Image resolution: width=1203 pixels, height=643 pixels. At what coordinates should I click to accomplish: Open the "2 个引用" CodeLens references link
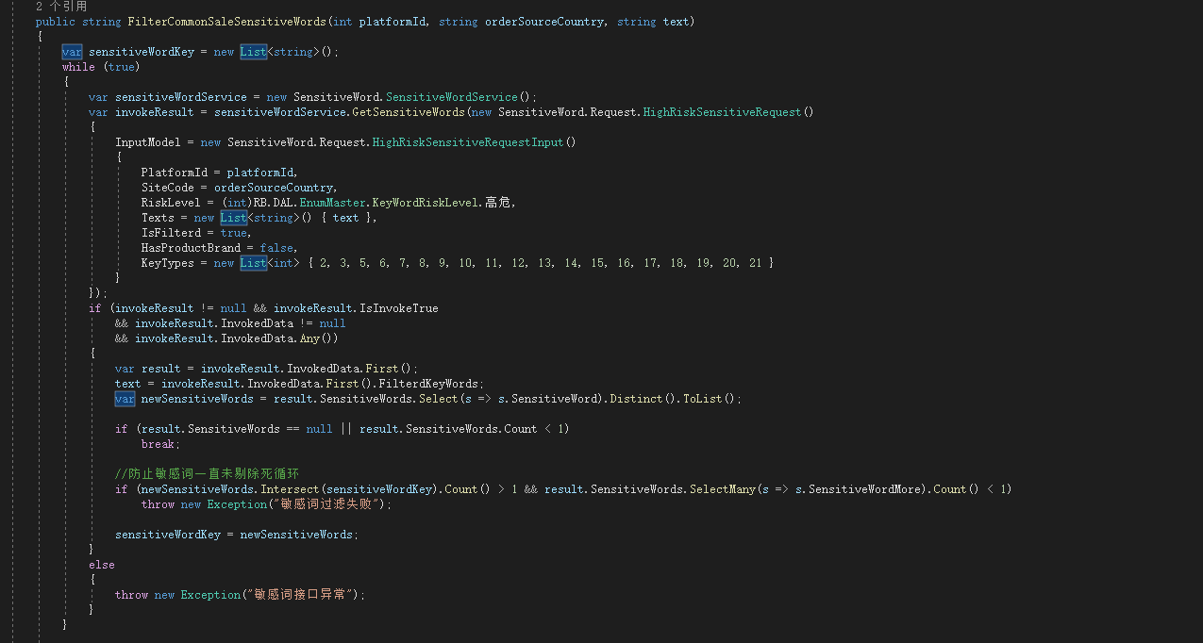pyautogui.click(x=61, y=6)
